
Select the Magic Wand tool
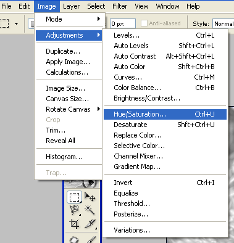90,210
